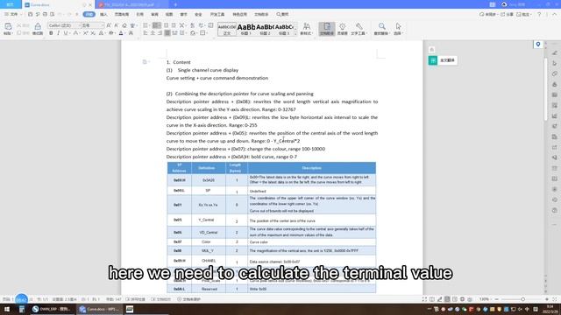The height and width of the screenshot is (315, 561).
Task: Click the numbered list icon
Action: [x=156, y=25]
